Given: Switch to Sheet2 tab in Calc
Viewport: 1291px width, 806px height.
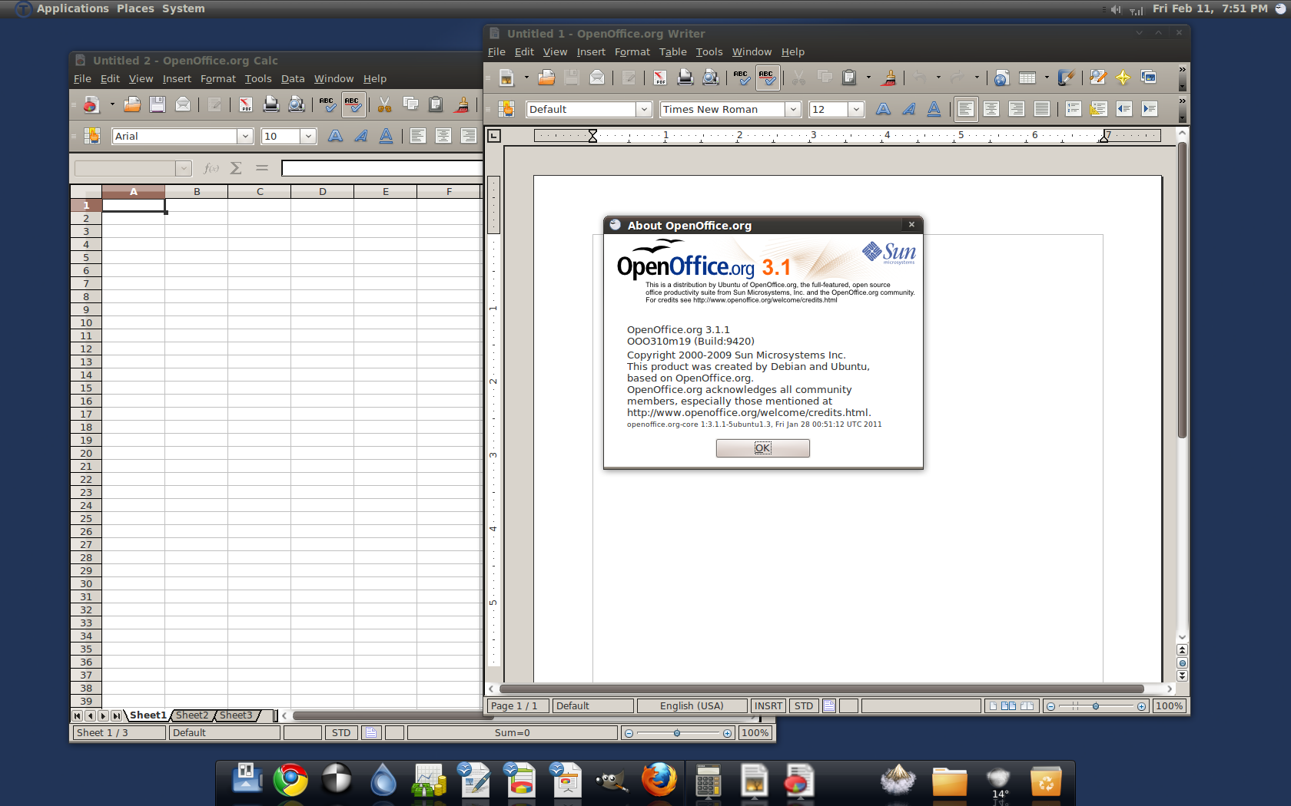Looking at the screenshot, I should (x=192, y=715).
